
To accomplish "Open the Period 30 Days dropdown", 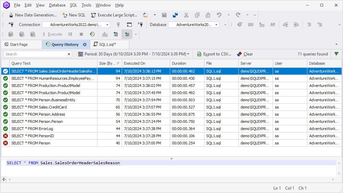I will [134, 54].
